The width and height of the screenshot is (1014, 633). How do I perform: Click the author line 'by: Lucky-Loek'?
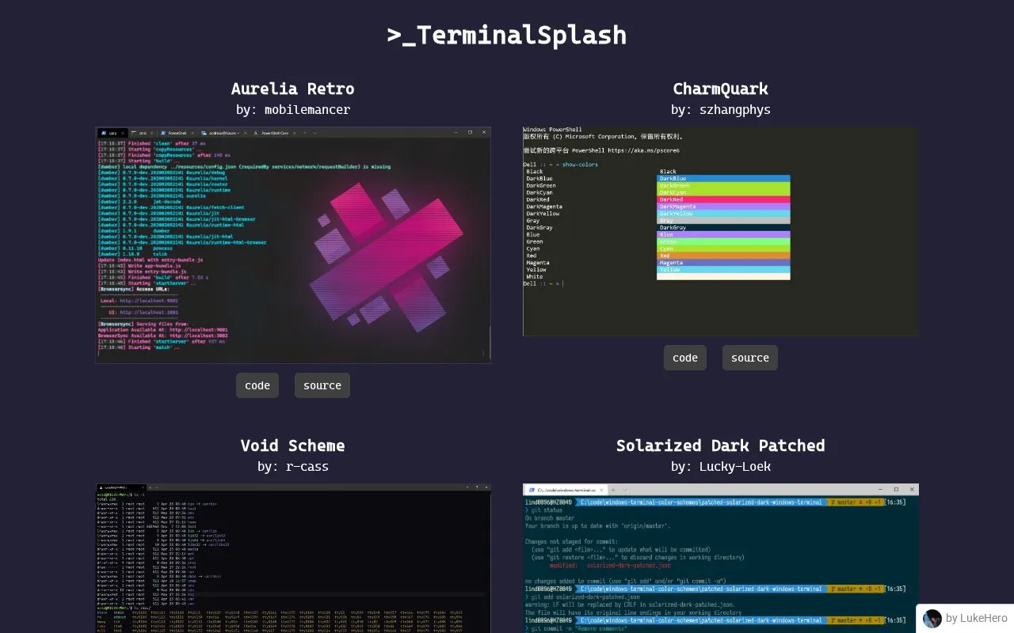click(x=721, y=467)
